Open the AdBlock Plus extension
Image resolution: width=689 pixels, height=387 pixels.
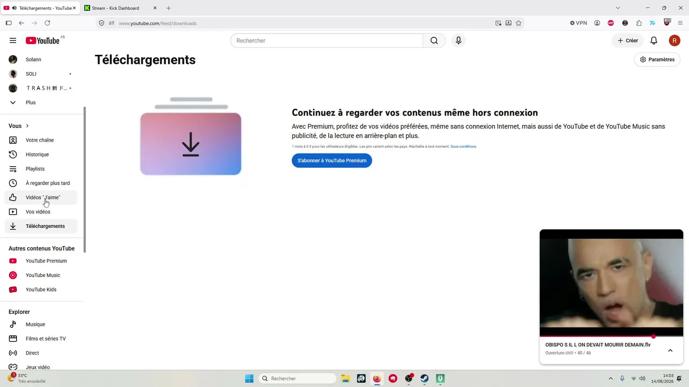point(610,23)
